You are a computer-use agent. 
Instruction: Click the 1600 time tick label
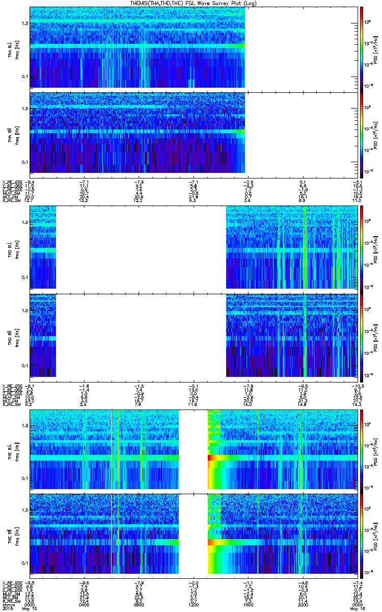pos(248,604)
